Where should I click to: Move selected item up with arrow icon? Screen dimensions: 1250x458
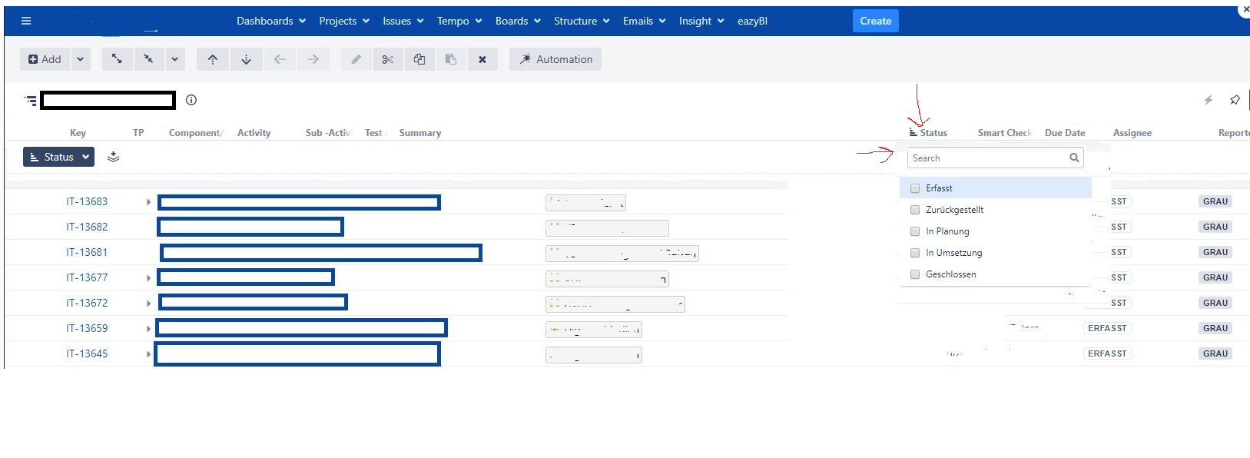[213, 59]
